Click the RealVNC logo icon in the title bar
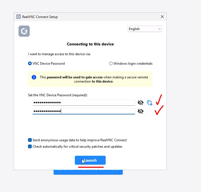This screenshot has width=201, height=192. (18, 17)
